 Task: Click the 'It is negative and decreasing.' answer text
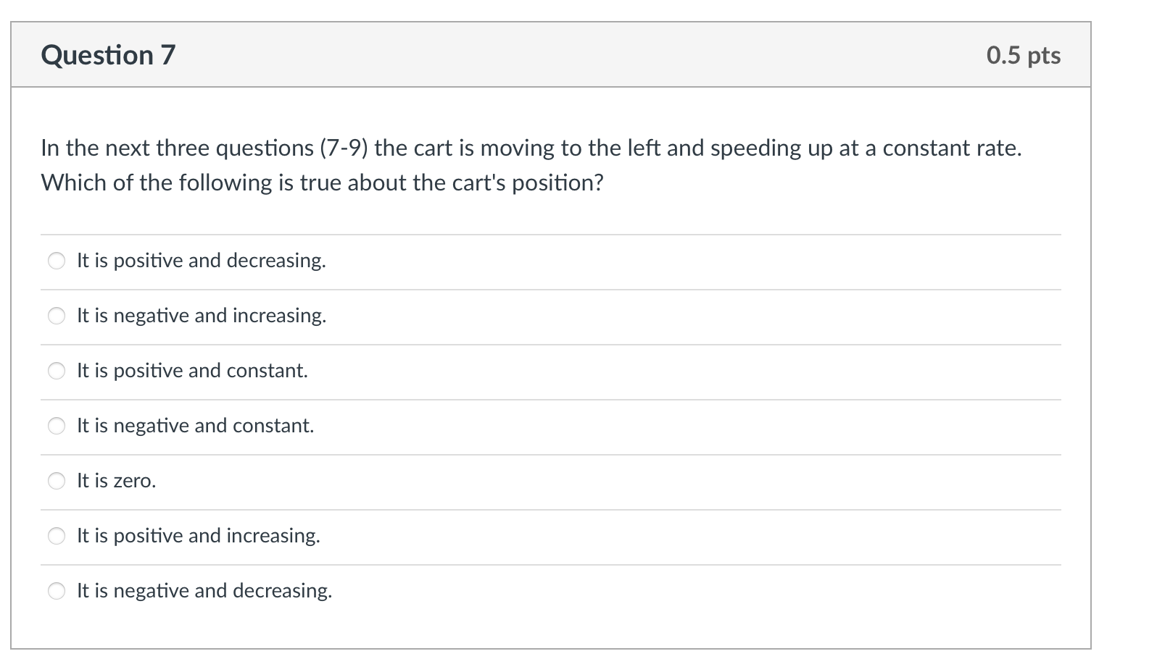pos(204,591)
